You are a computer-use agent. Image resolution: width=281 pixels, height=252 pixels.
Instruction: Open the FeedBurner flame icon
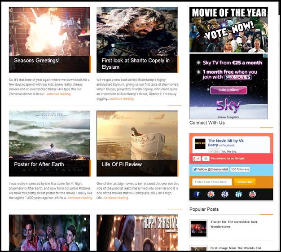[211, 194]
